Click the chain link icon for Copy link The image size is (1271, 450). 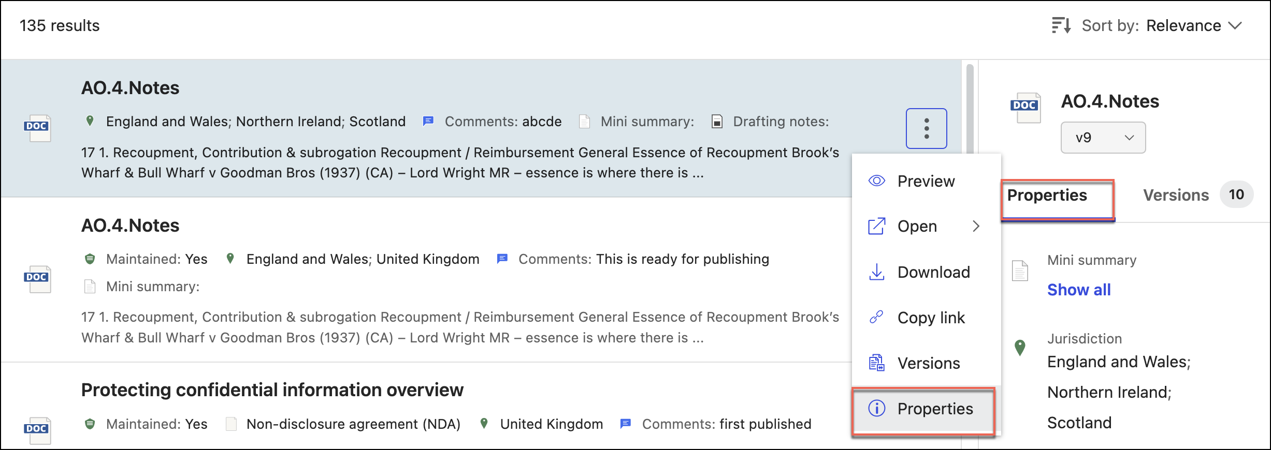click(x=876, y=317)
